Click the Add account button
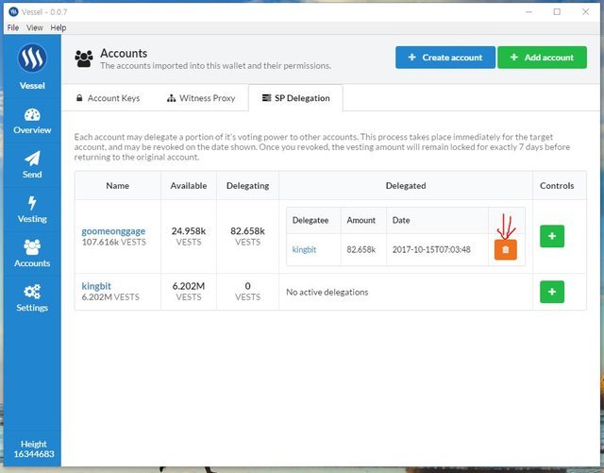604x473 pixels. coord(541,58)
